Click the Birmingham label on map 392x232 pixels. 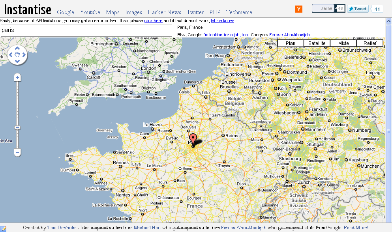(x=103, y=44)
